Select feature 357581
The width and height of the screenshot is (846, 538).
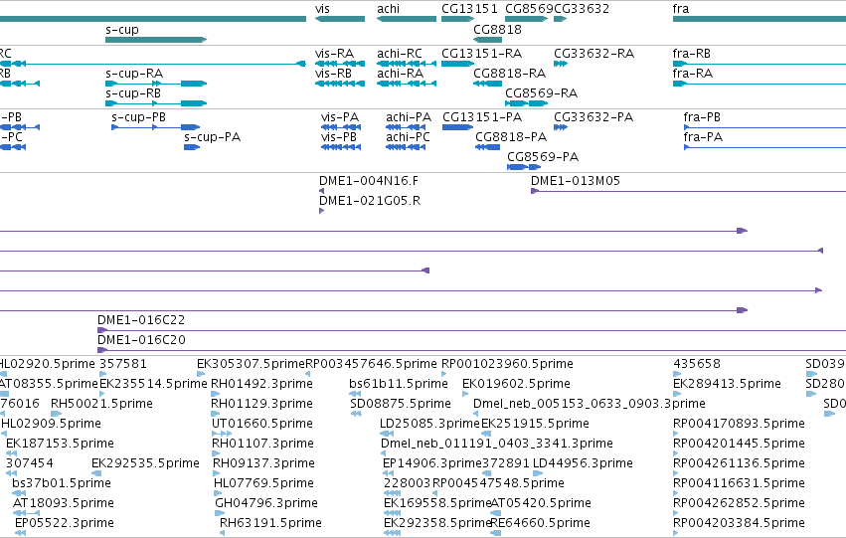(103, 374)
